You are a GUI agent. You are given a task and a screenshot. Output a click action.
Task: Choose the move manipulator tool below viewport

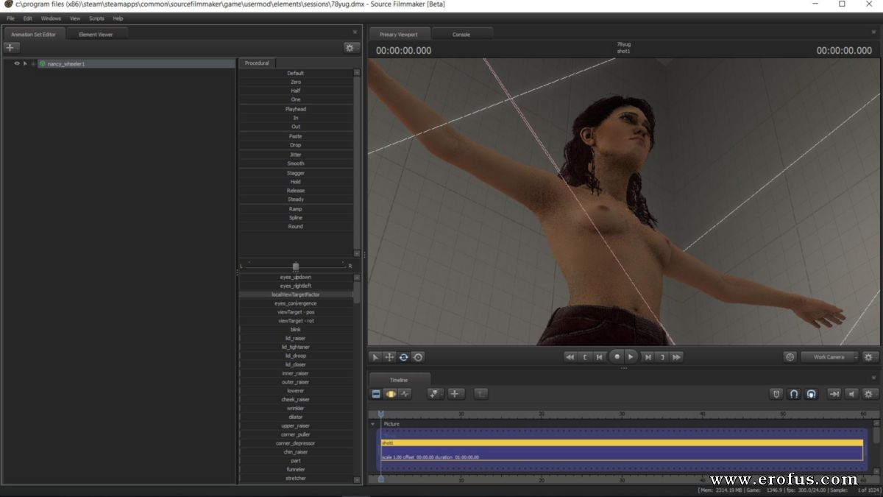[x=390, y=357]
